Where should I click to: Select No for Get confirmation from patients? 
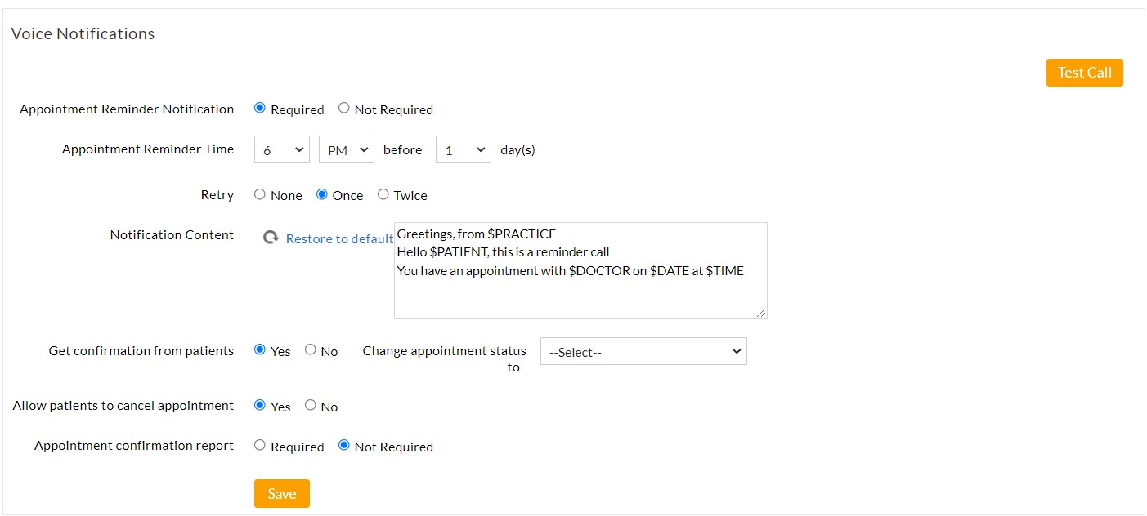point(311,349)
